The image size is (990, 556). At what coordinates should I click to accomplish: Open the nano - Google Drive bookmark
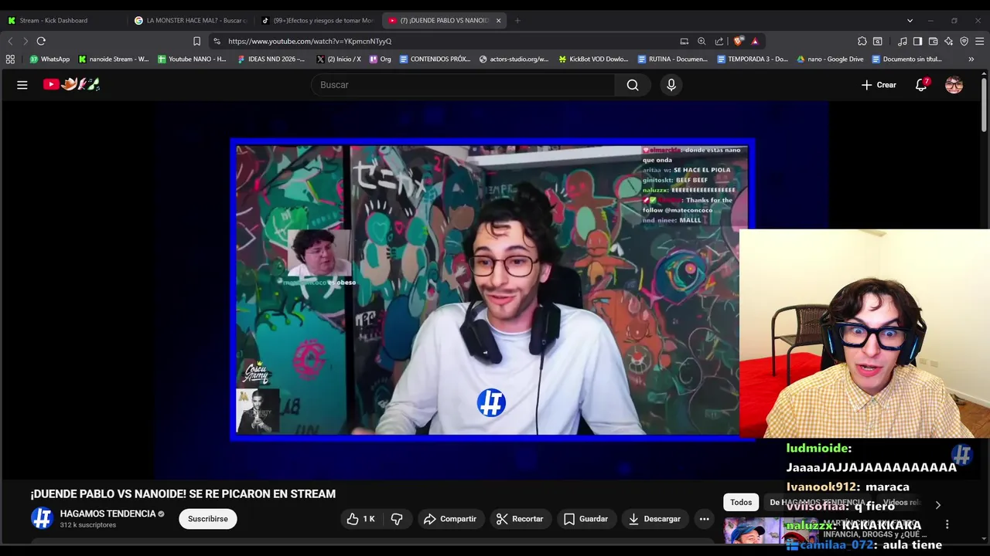pos(830,59)
